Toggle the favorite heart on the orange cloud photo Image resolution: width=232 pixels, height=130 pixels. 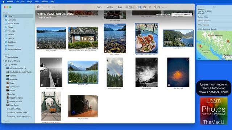(169, 85)
